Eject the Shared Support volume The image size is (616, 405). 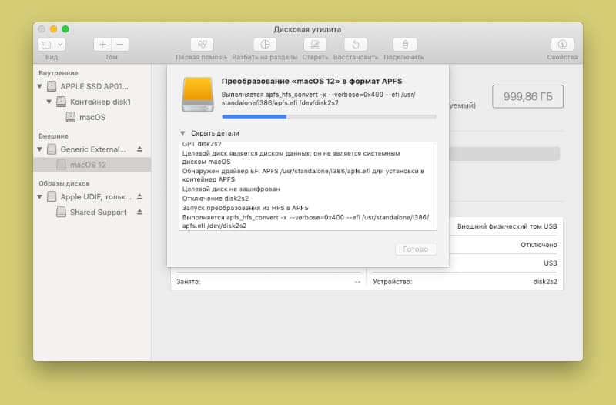[x=139, y=212]
